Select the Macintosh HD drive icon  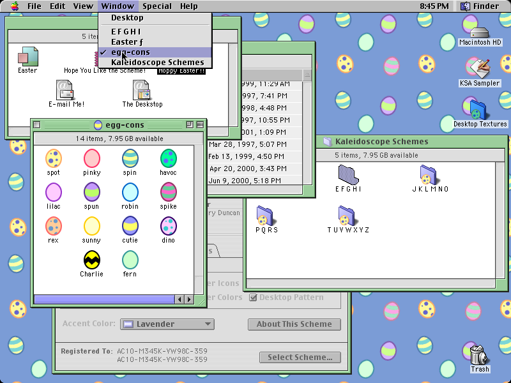tap(480, 33)
